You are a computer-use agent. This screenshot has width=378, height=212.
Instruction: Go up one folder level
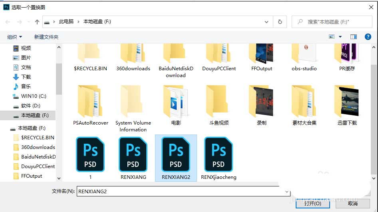[37, 22]
